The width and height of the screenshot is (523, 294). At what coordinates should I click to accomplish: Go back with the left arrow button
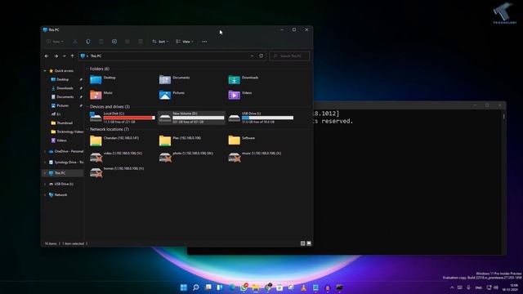coord(47,56)
